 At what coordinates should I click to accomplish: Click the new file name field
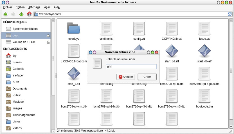point(131,66)
